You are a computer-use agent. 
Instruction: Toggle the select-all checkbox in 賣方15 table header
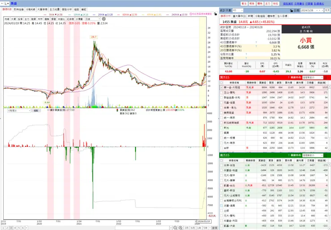point(221,161)
